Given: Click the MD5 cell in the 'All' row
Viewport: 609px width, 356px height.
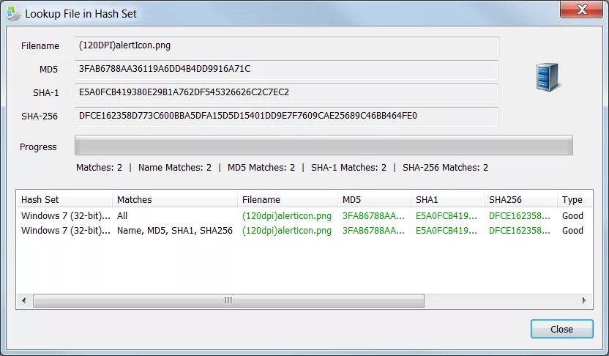Looking at the screenshot, I should pyautogui.click(x=373, y=215).
